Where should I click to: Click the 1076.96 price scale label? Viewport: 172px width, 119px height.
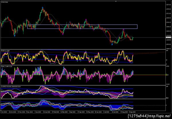pyautogui.click(x=169, y=44)
